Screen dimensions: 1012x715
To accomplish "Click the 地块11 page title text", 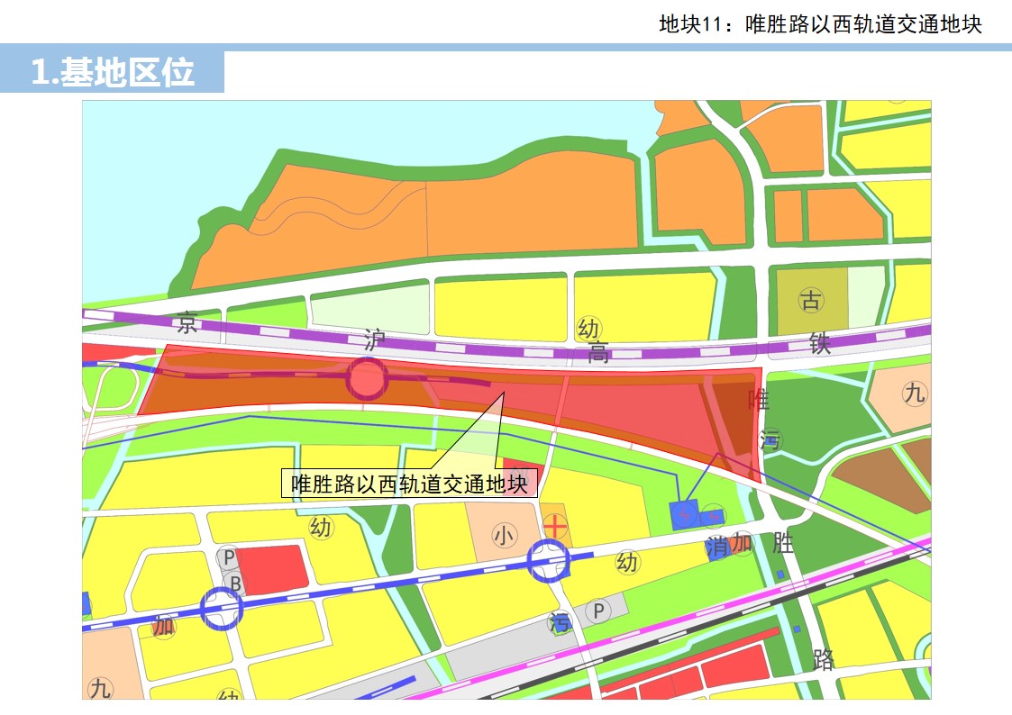I will click(x=819, y=23).
